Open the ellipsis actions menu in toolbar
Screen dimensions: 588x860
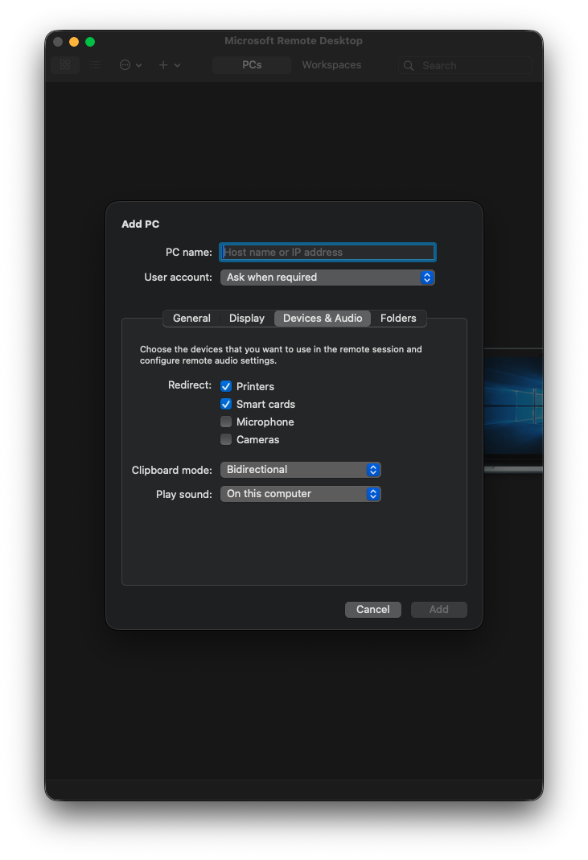[130, 64]
